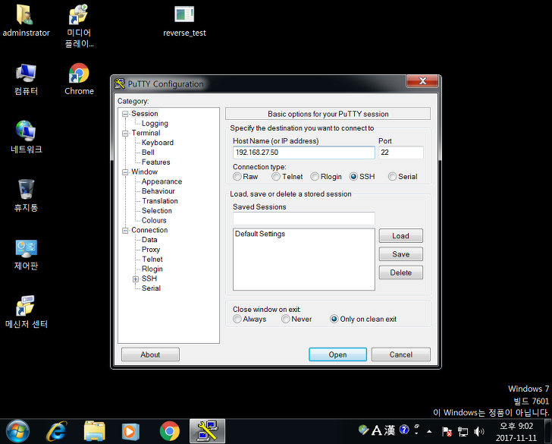This screenshot has height=444, width=552.
Task: Click the PuTTY title bar icon
Action: tap(120, 83)
